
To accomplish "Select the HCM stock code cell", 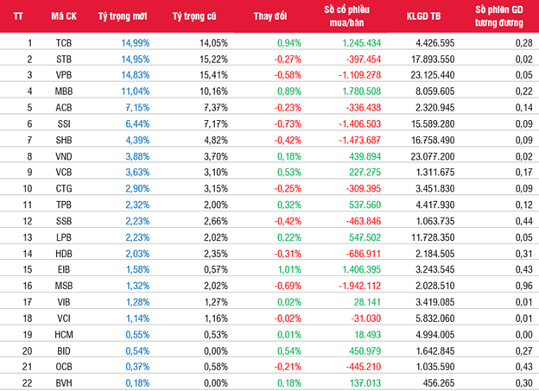I will (x=64, y=335).
